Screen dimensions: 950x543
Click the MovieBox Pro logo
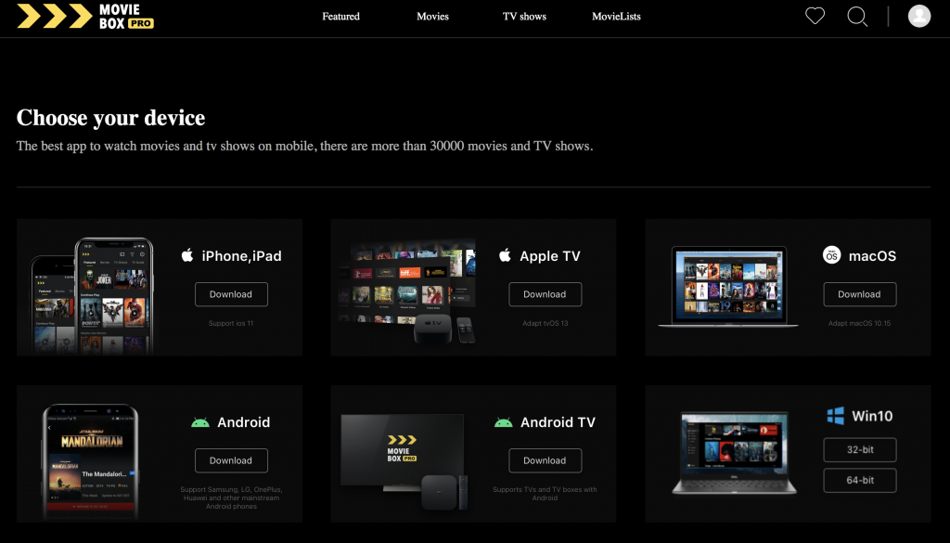point(85,16)
